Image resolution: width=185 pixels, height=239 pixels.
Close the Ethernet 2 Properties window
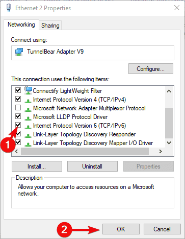coord(177,8)
